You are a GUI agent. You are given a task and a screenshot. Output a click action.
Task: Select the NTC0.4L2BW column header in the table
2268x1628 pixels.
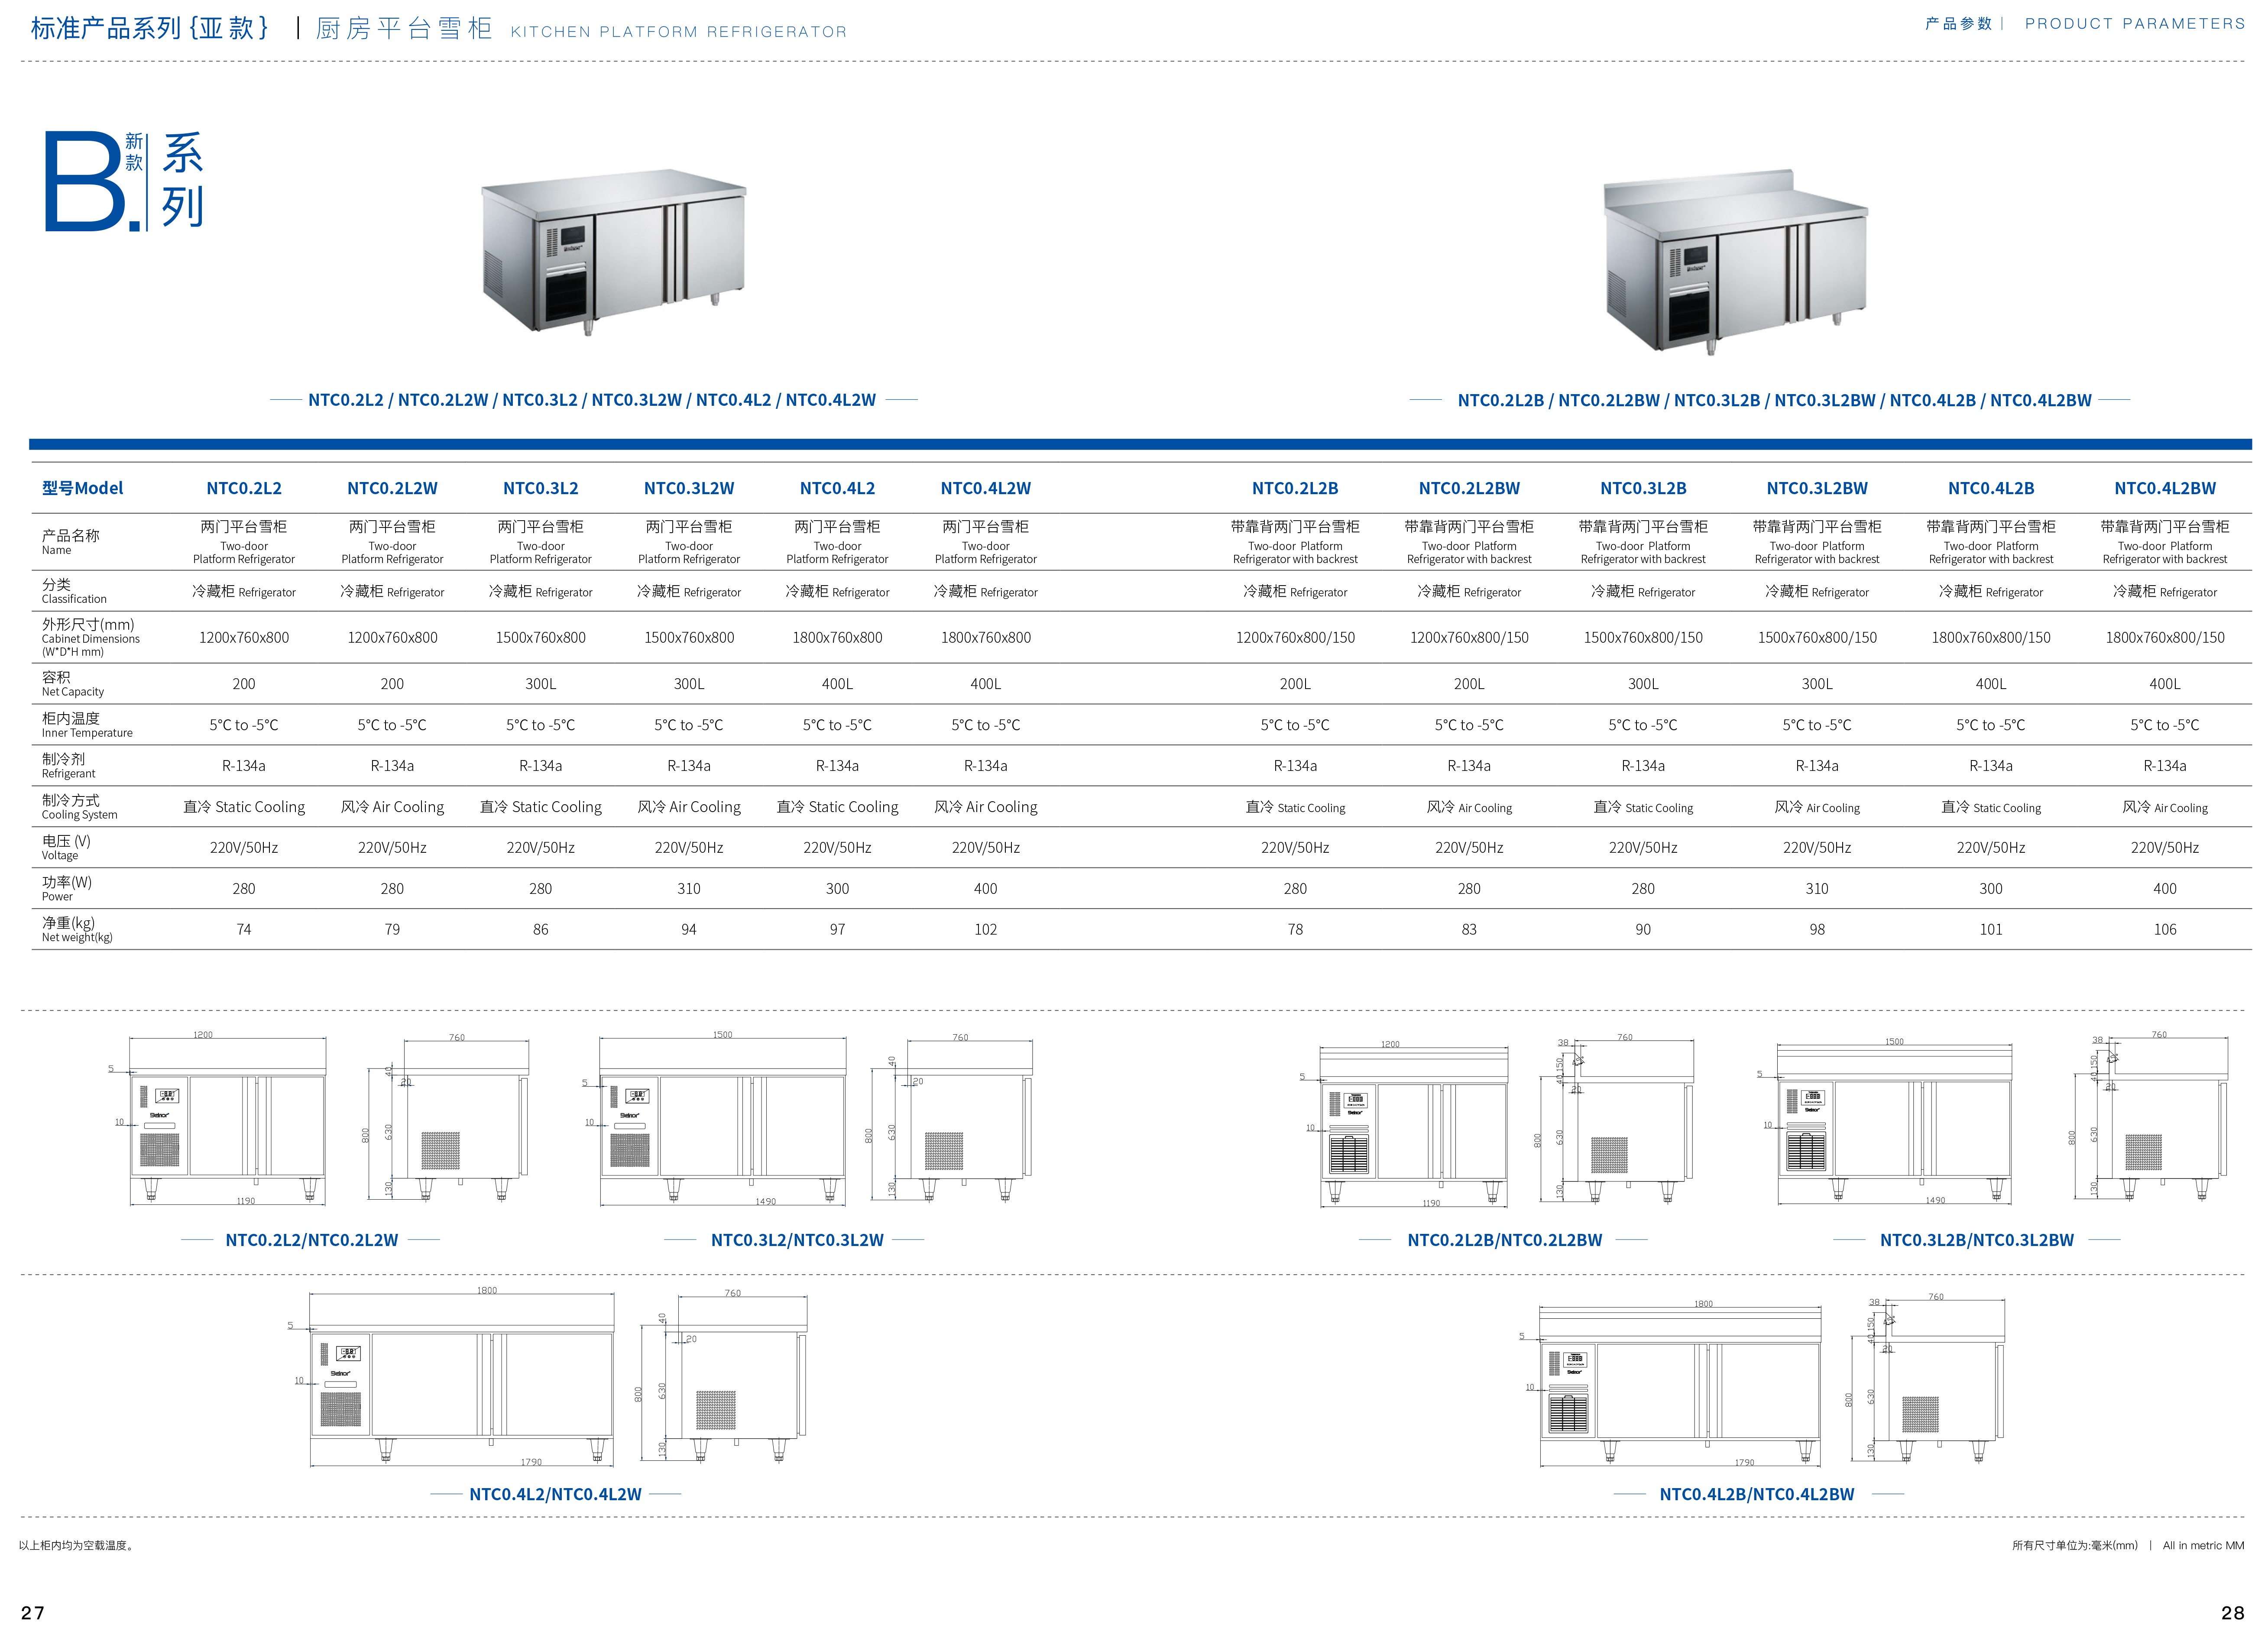pyautogui.click(x=2165, y=488)
